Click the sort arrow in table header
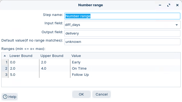This screenshot has height=102, width=182. pos(5,56)
